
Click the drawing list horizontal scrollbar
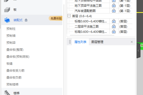pos(92,35)
